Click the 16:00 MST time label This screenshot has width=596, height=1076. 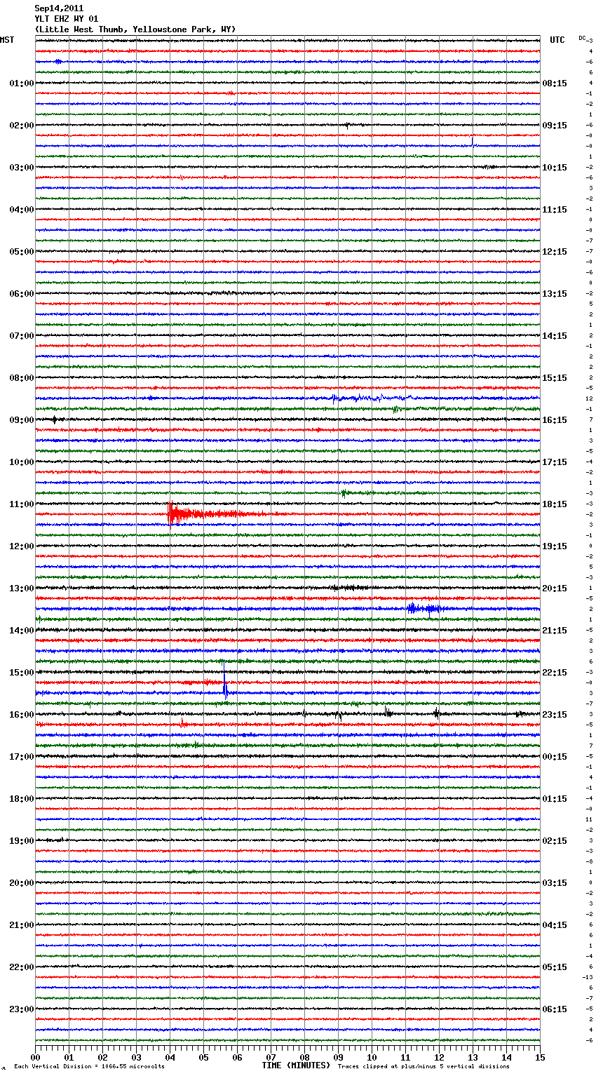tap(22, 715)
